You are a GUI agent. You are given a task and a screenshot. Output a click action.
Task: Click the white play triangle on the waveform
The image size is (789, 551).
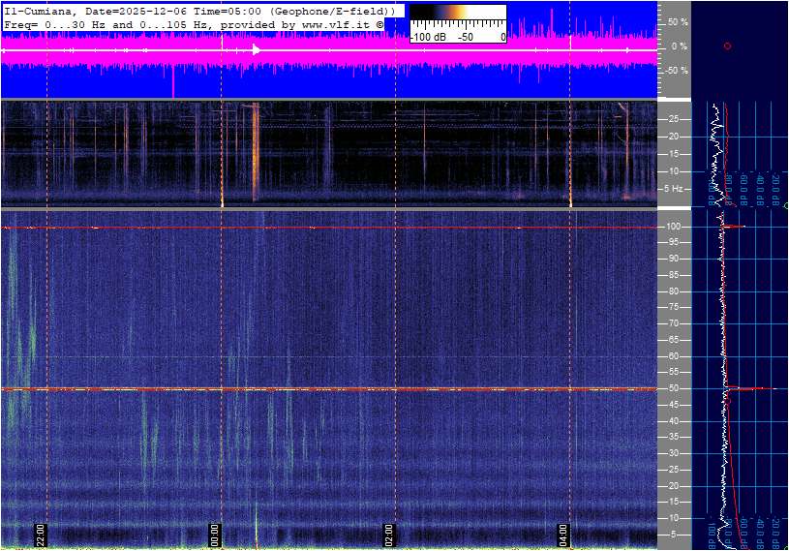pyautogui.click(x=256, y=49)
